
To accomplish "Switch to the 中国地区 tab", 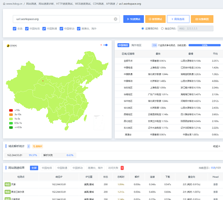I will pyautogui.click(x=123, y=45).
